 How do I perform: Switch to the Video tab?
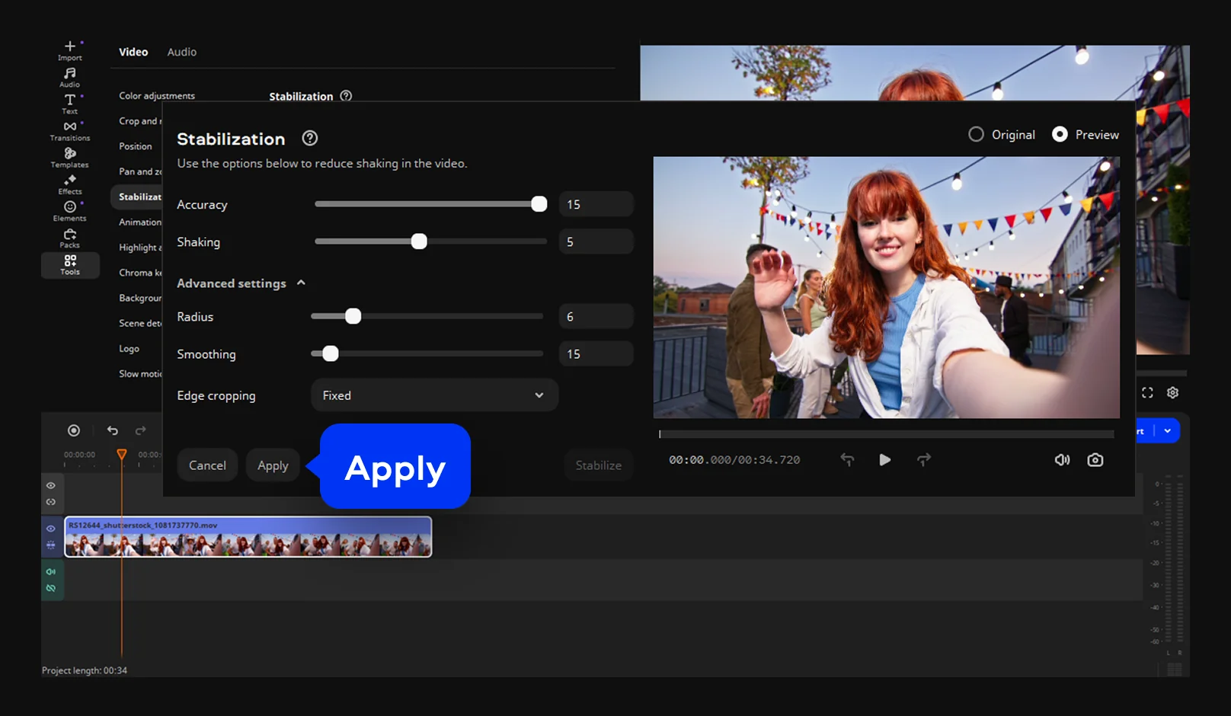[x=133, y=52]
